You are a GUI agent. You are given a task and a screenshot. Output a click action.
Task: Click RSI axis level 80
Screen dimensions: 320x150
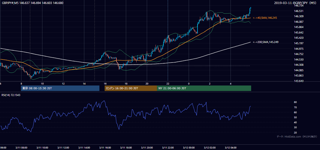(x=295, y=102)
